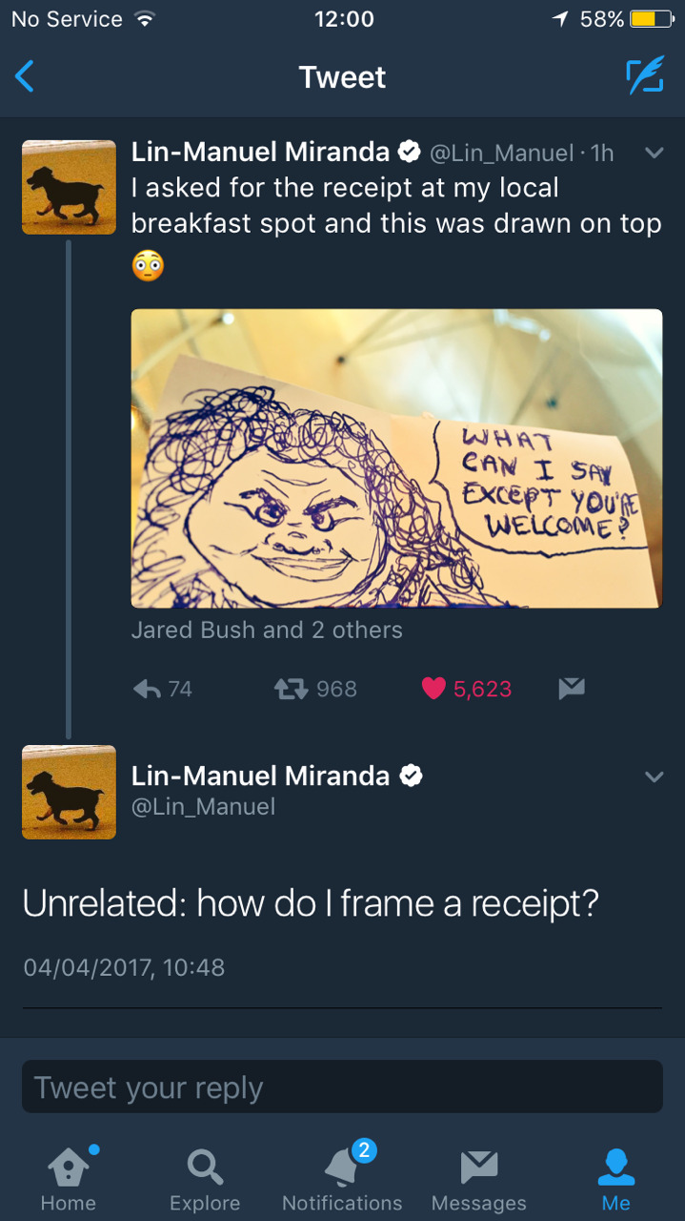Tap the back arrow icon
Image resolution: width=685 pixels, height=1221 pixels.
click(26, 76)
